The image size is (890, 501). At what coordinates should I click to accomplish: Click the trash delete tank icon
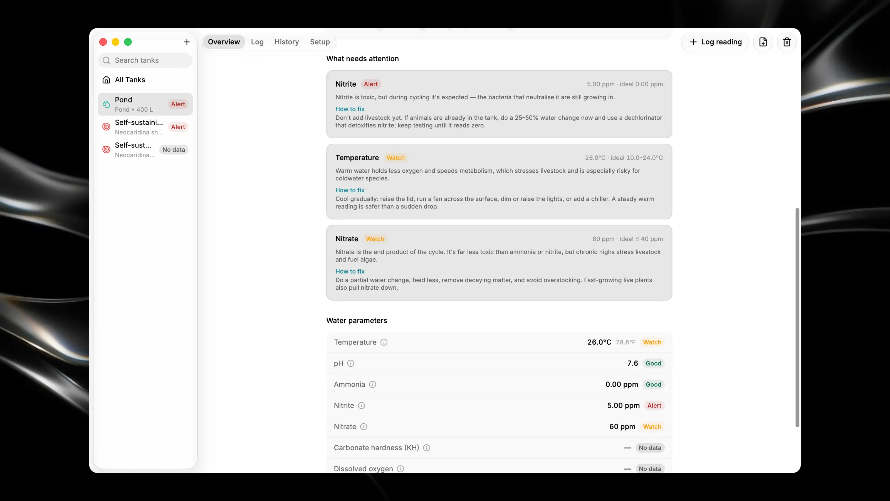click(787, 42)
